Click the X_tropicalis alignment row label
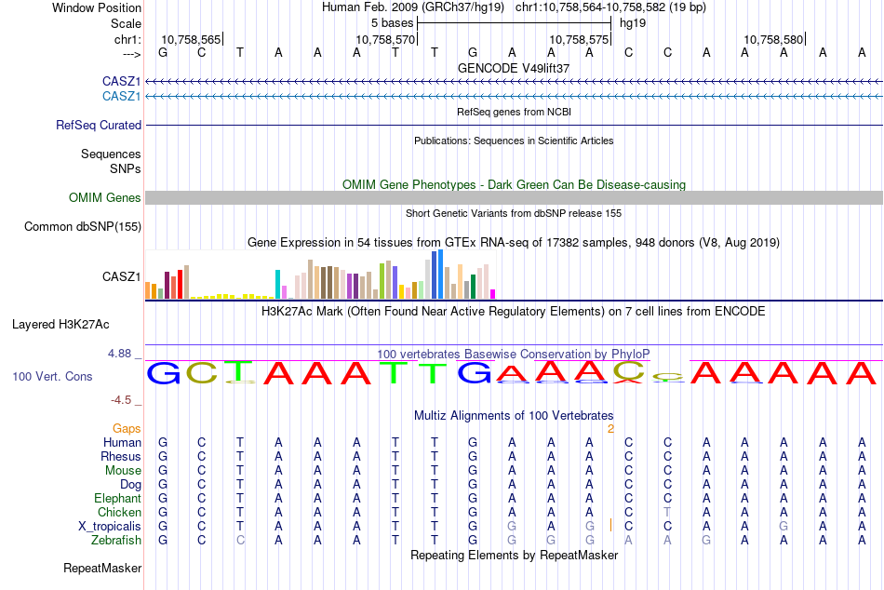 click(110, 527)
